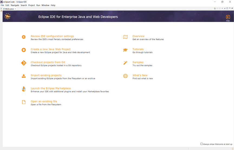Click the Eclipse Marketplace box icon
This screenshot has width=234, height=150.
coord(24,89)
